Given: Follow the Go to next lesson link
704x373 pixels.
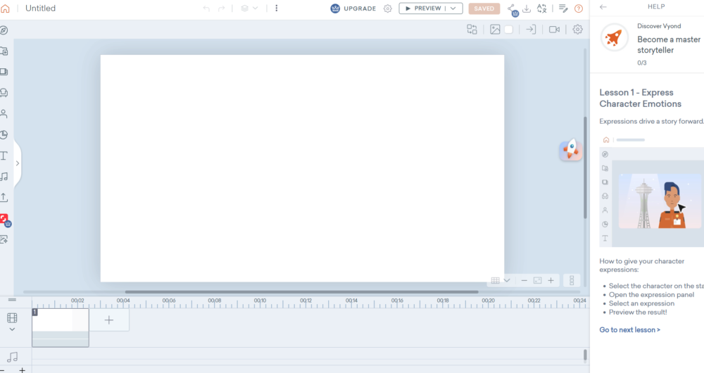Looking at the screenshot, I should tap(629, 329).
